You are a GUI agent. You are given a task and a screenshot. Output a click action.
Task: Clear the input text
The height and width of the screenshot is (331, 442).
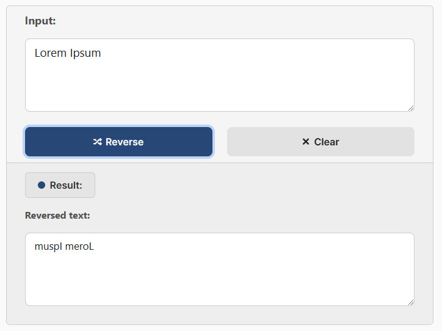click(321, 142)
